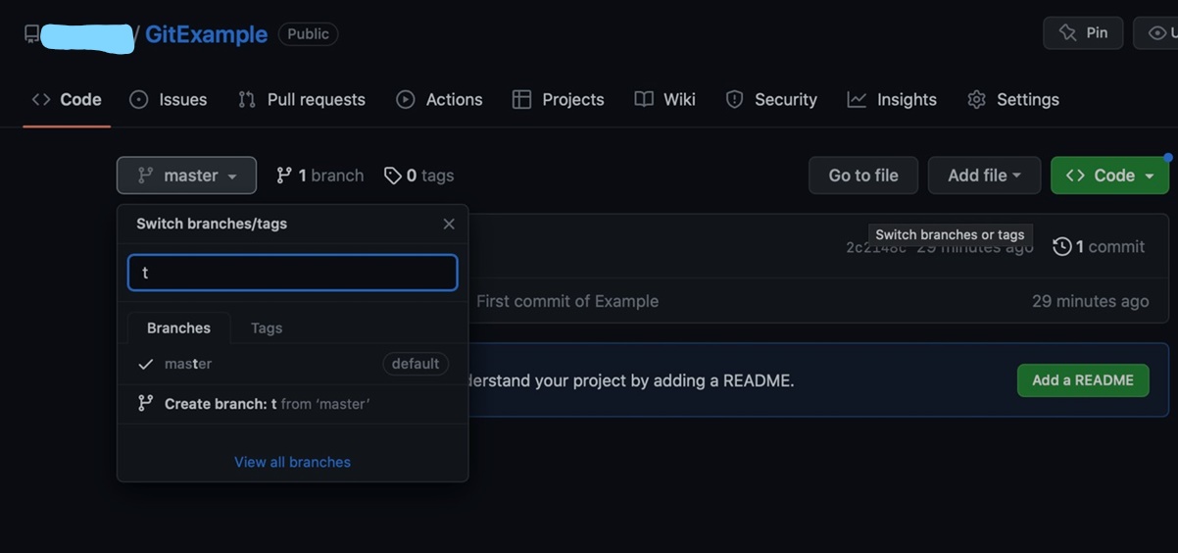
Task: Close the Switch branches/tags popup
Action: point(449,224)
